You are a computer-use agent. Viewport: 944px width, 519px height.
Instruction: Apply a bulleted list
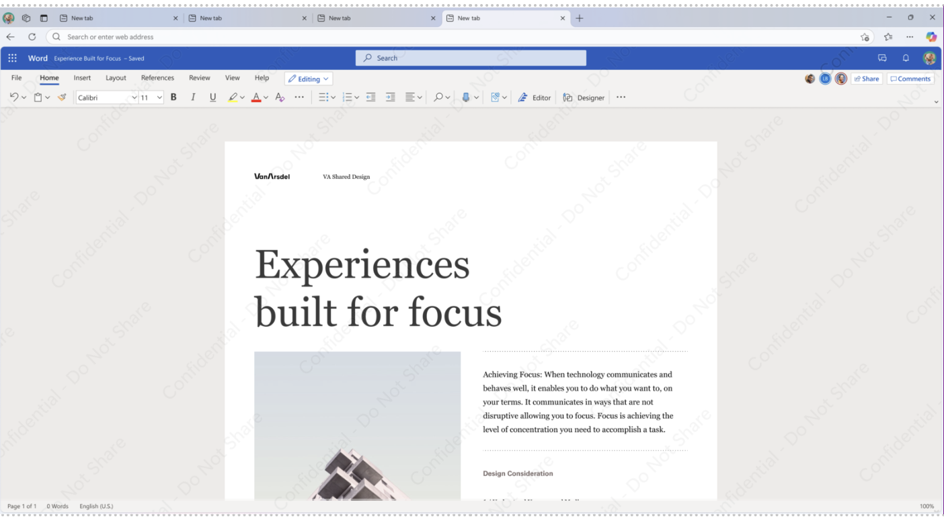point(323,97)
